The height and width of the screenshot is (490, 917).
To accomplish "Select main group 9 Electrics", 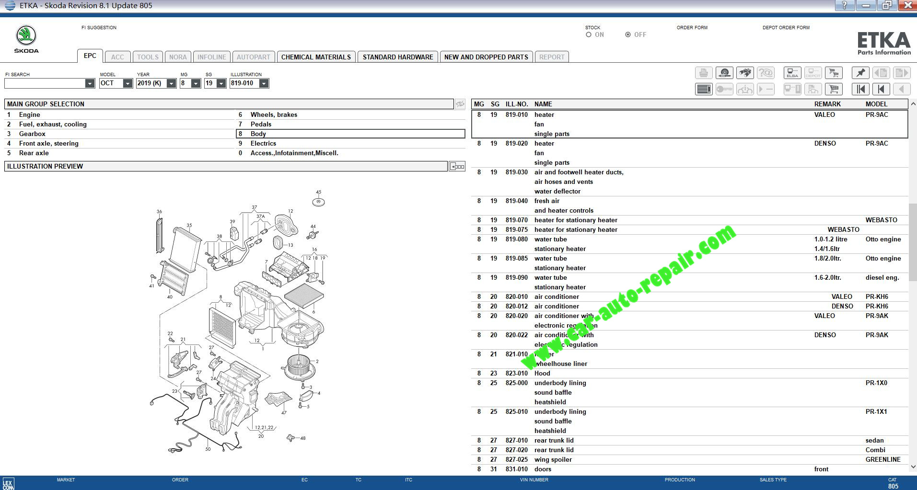I will coord(351,143).
